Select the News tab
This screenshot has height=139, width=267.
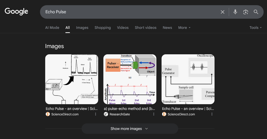(x=167, y=28)
